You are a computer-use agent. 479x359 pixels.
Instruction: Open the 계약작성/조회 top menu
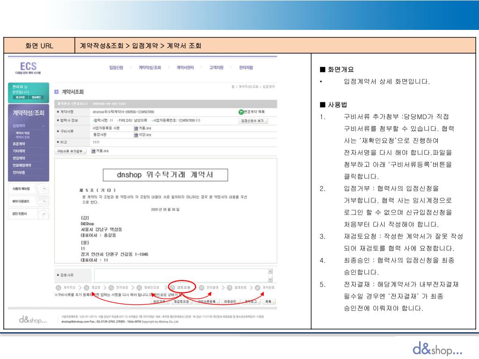[150, 67]
